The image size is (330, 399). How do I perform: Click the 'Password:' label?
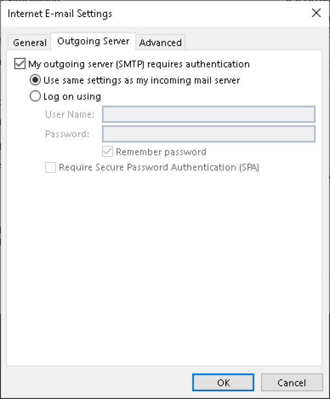(67, 134)
